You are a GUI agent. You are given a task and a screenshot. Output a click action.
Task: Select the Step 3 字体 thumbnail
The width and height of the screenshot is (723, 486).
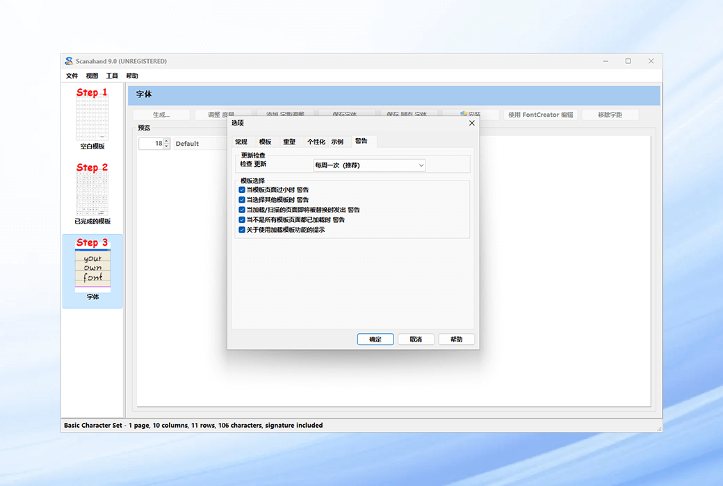click(x=92, y=271)
